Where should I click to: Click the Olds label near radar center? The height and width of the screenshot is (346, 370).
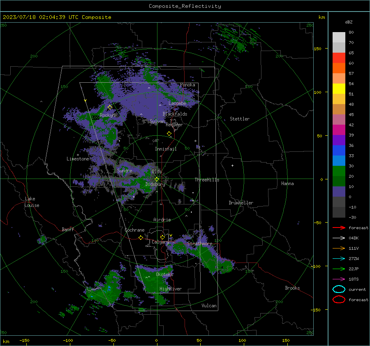[x=157, y=171]
